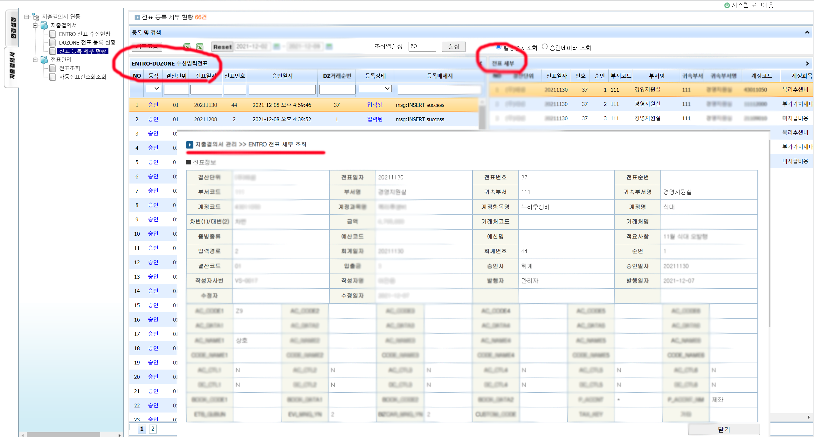Click the 지출결의서 folder icon in tree

[x=45, y=25]
